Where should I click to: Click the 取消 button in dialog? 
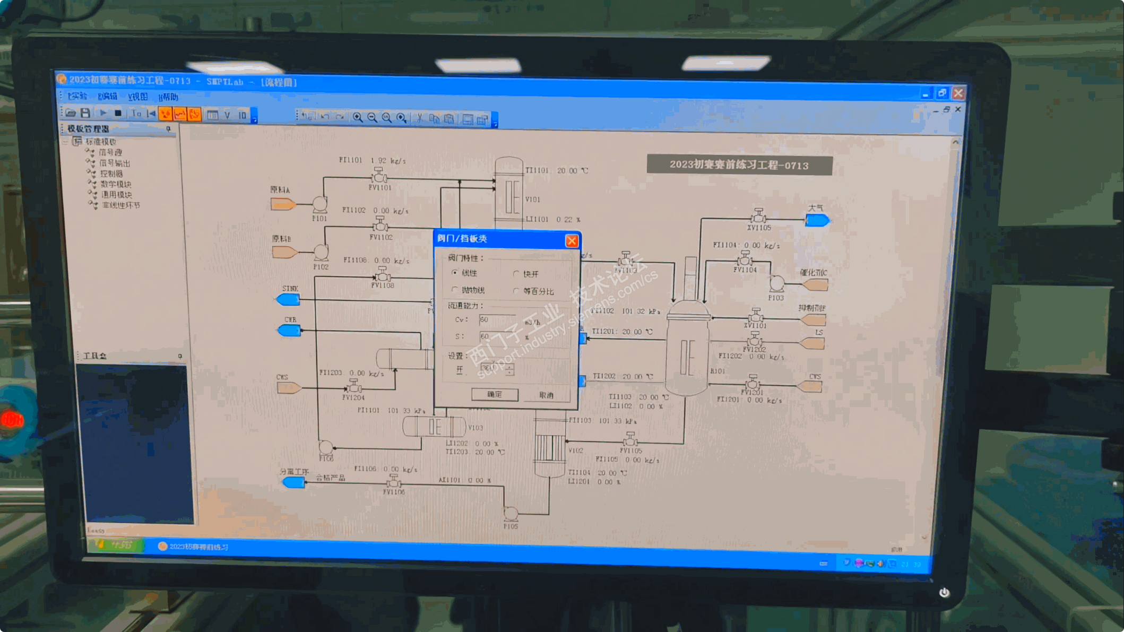click(x=546, y=395)
